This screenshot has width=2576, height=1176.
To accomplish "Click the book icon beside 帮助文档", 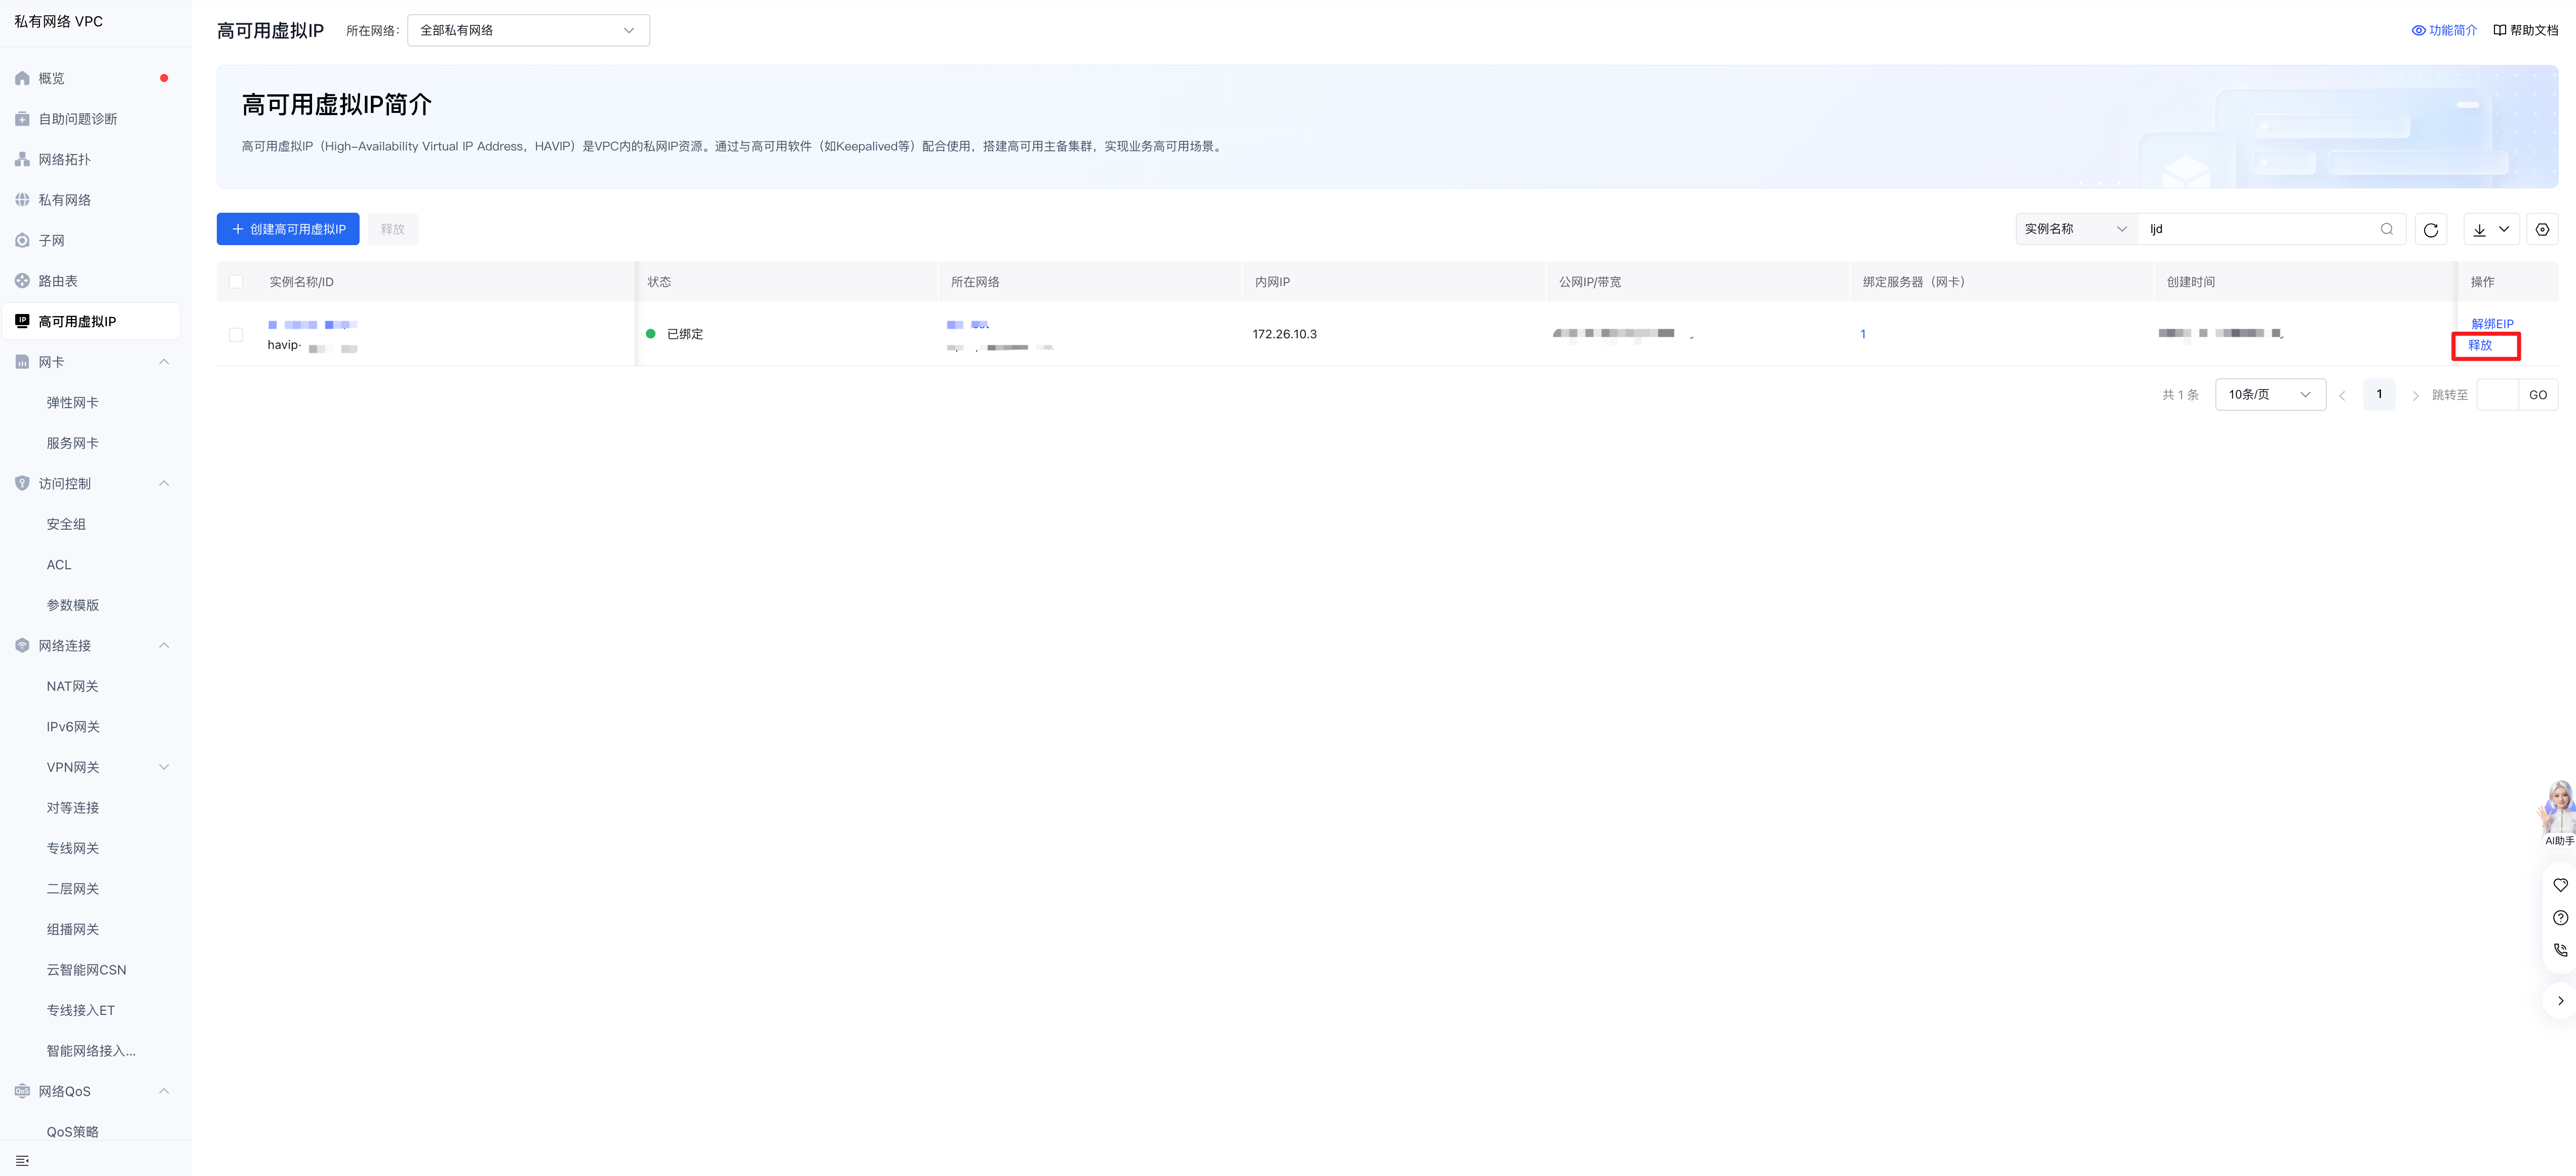I will point(2499,30).
